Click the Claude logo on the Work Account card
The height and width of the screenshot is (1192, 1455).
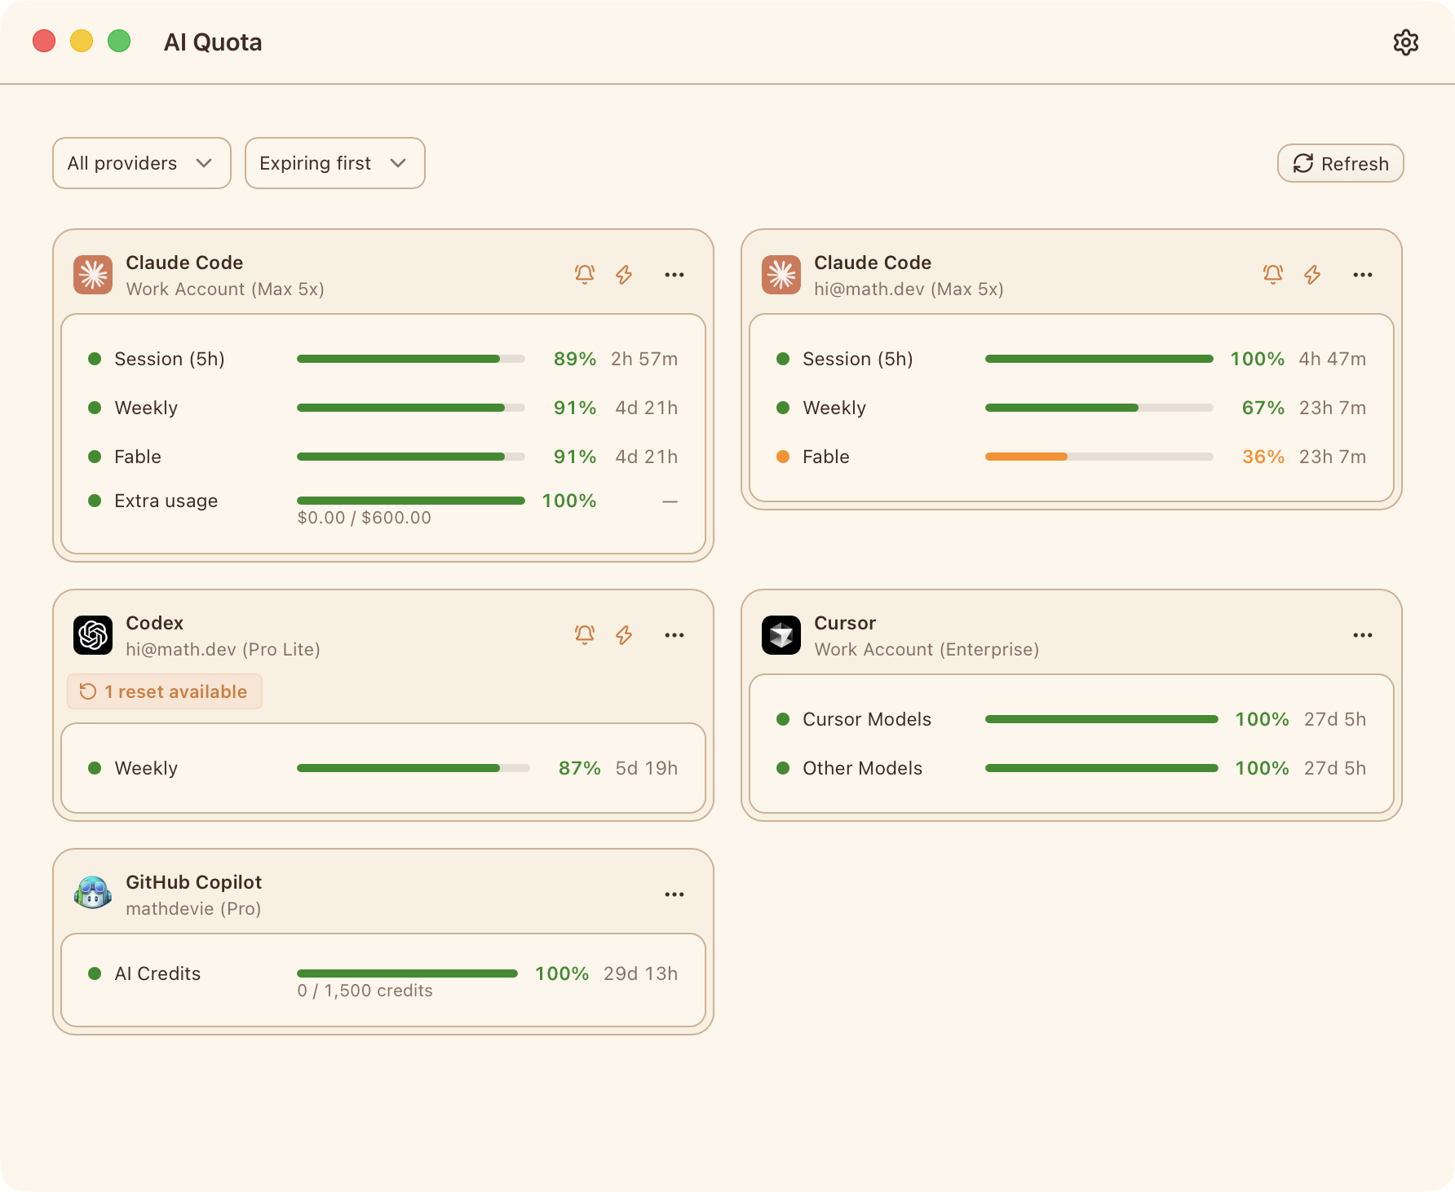point(93,275)
